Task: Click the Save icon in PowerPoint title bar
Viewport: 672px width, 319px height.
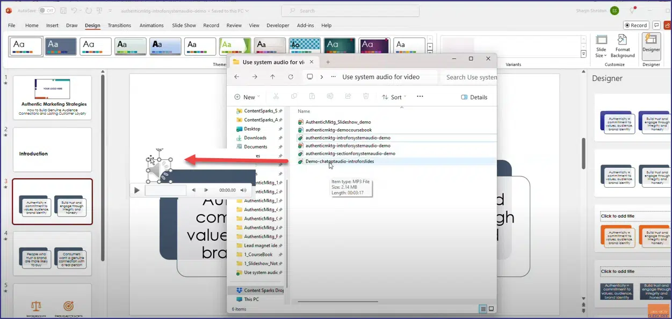Action: [x=64, y=10]
